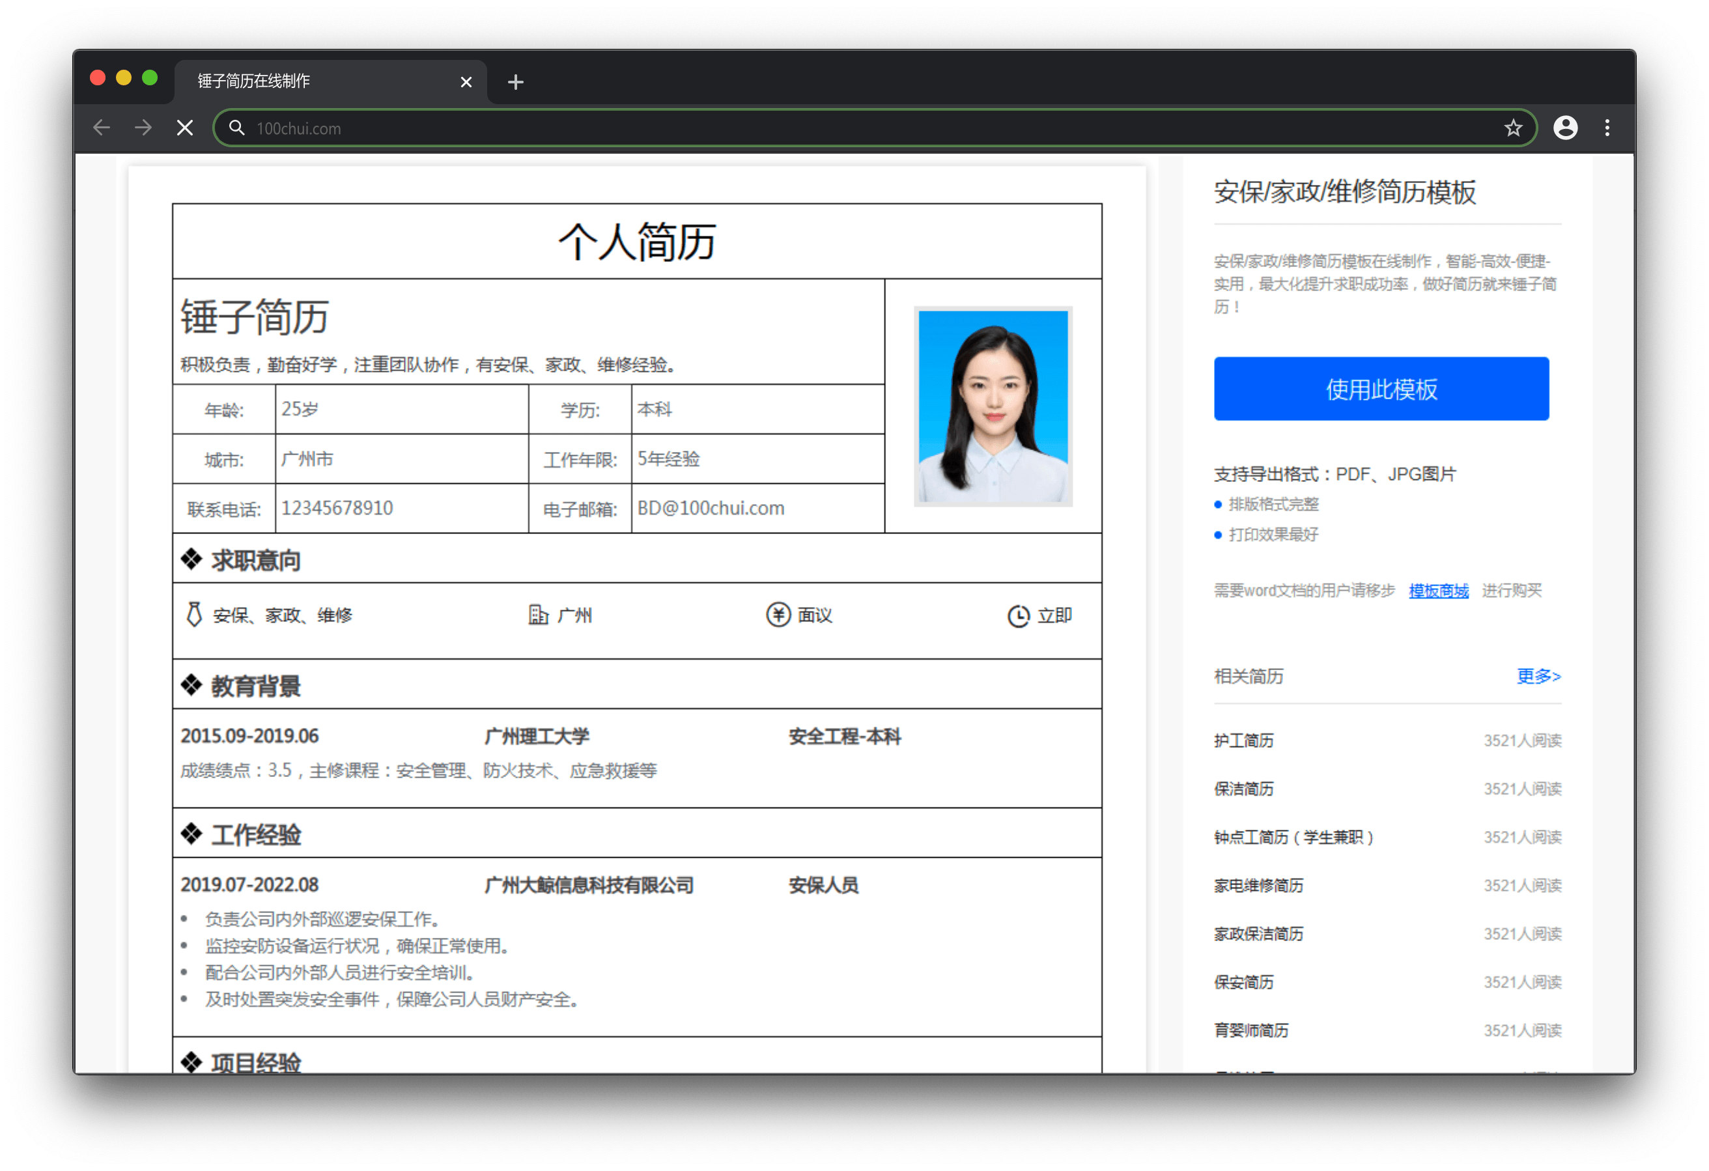Click the education value 本科
Viewport: 1709px width, 1171px height.
655,410
